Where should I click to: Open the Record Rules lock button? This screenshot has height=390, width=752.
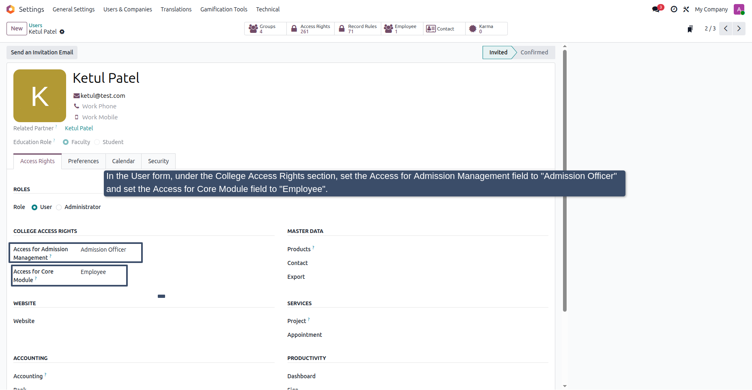click(x=358, y=29)
